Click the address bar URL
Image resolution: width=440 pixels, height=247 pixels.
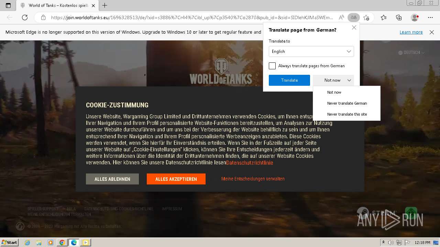[x=192, y=17]
